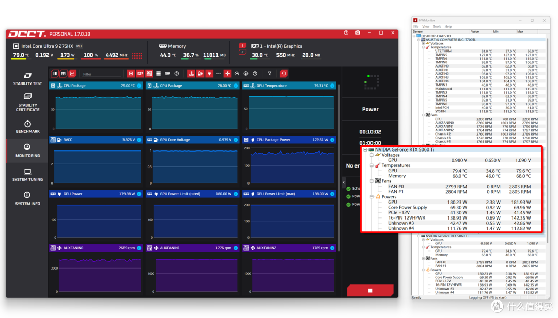Open the View menu in HWMonitor
The width and height of the screenshot is (558, 318).
tap(426, 27)
